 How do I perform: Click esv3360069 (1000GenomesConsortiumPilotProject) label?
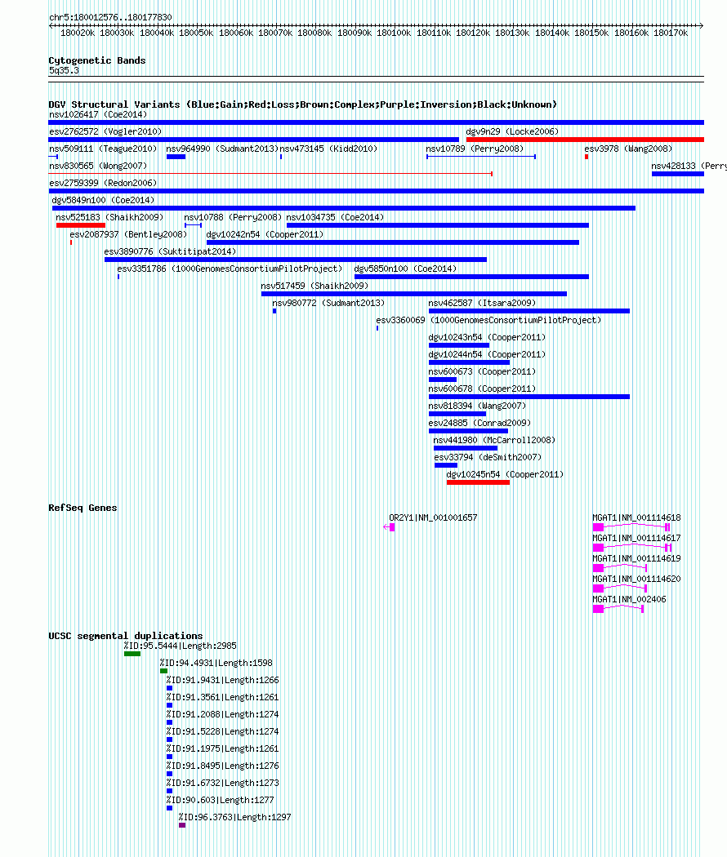[x=488, y=320]
